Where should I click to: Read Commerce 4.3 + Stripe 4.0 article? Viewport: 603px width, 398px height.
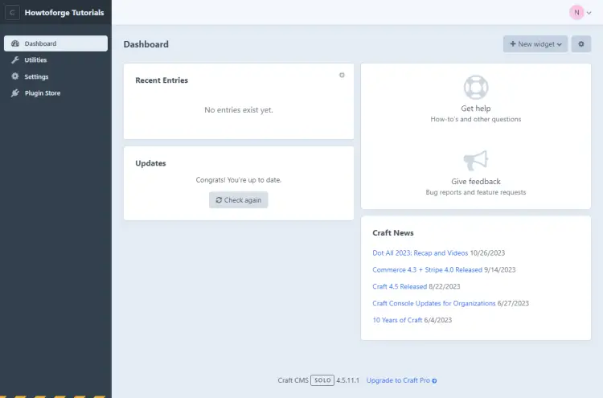point(427,269)
